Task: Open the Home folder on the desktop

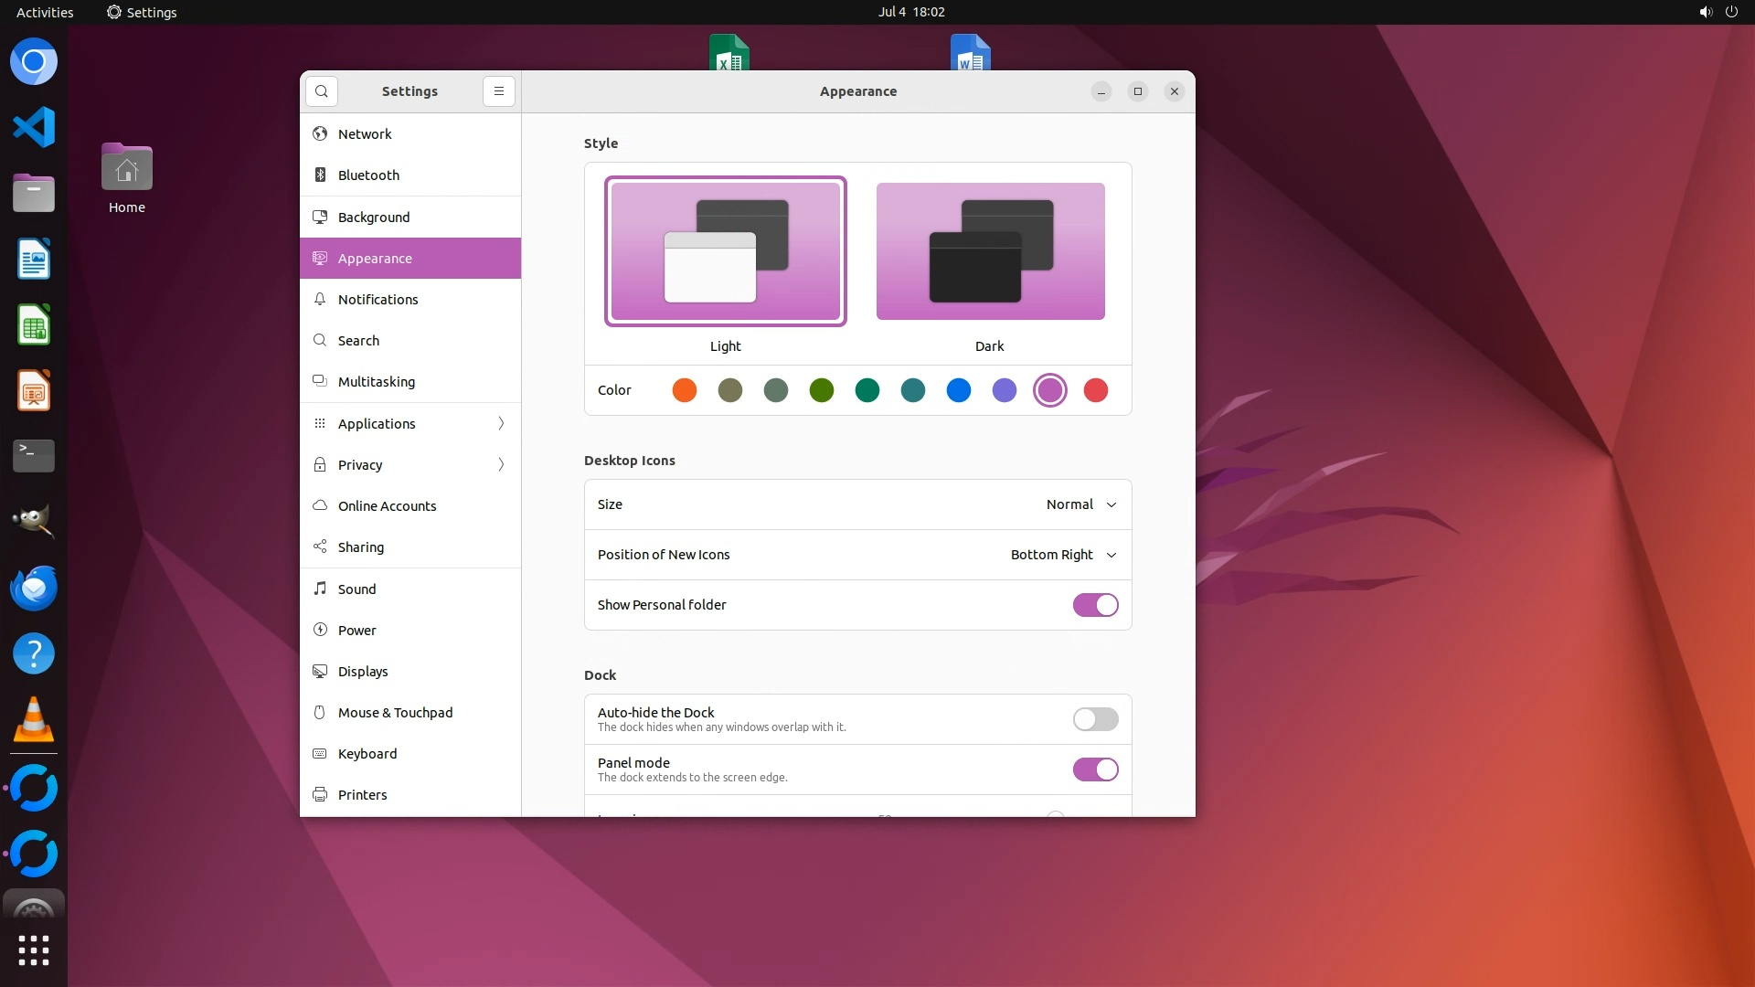Action: pos(127,169)
